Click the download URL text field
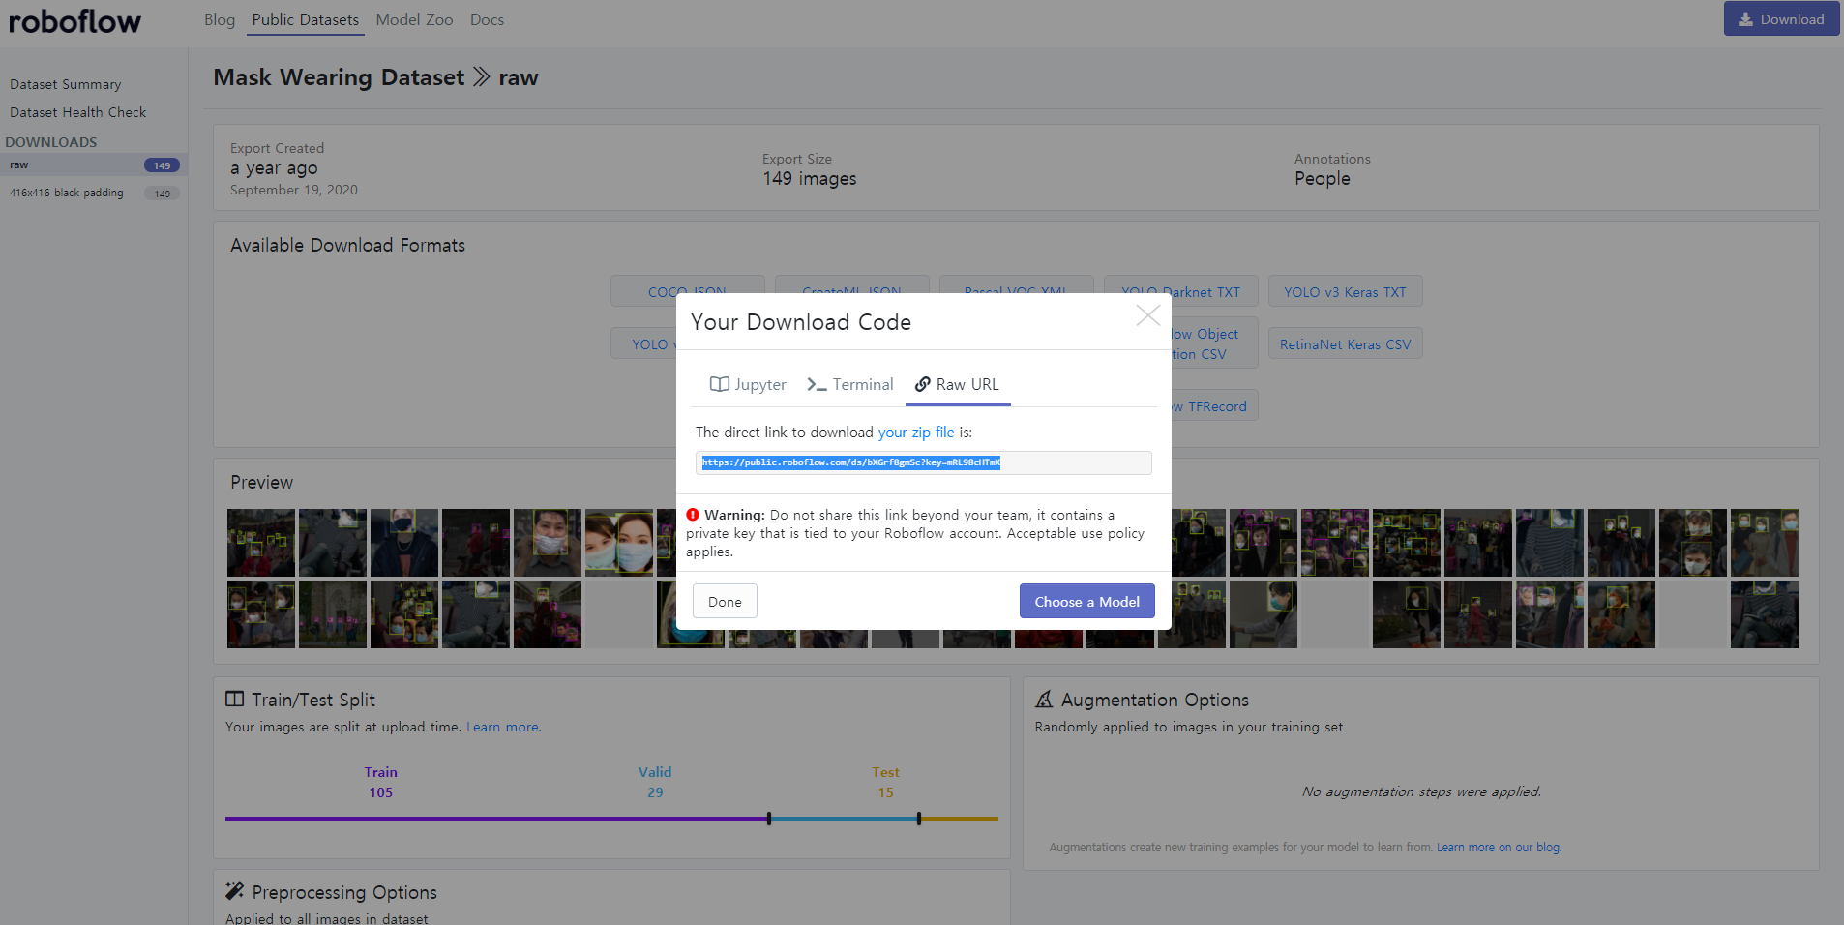This screenshot has width=1844, height=925. coord(923,462)
